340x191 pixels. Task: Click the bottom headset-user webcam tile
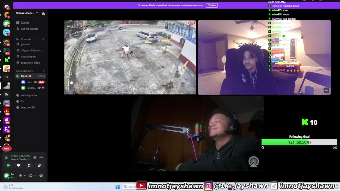point(197,133)
